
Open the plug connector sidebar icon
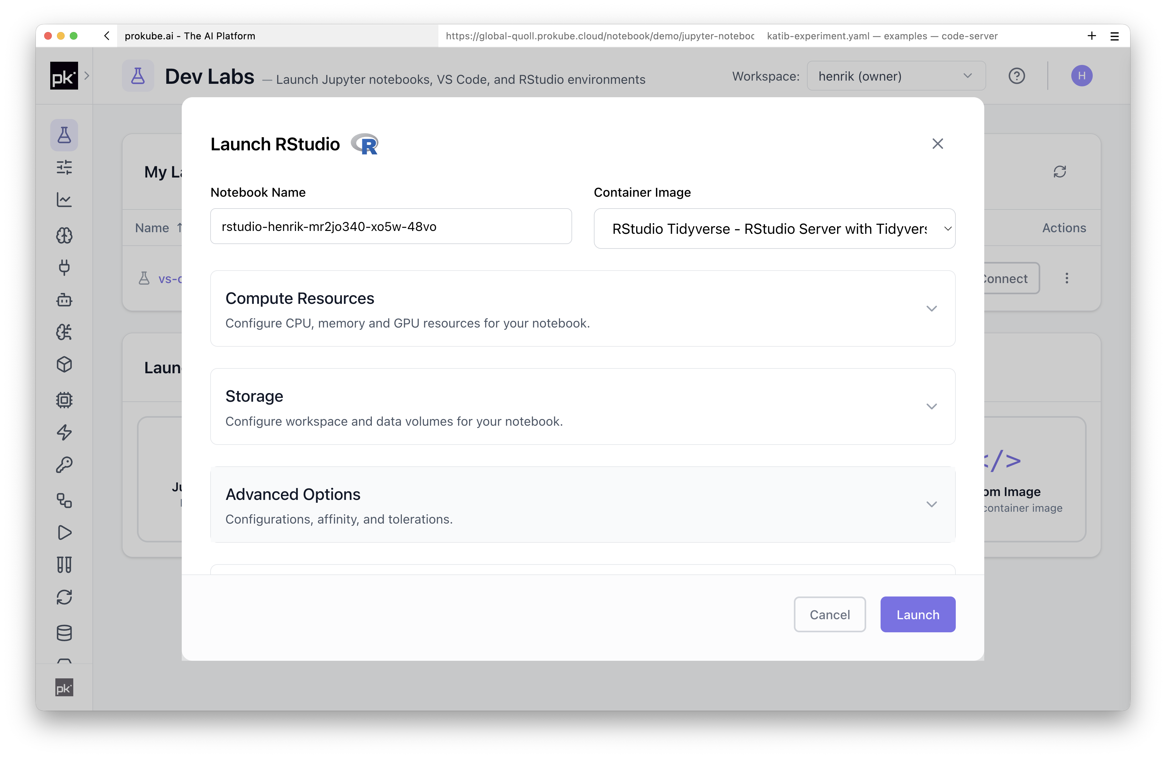tap(64, 267)
